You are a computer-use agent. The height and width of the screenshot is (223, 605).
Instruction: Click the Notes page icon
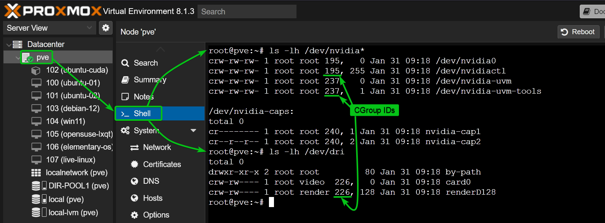coord(125,97)
